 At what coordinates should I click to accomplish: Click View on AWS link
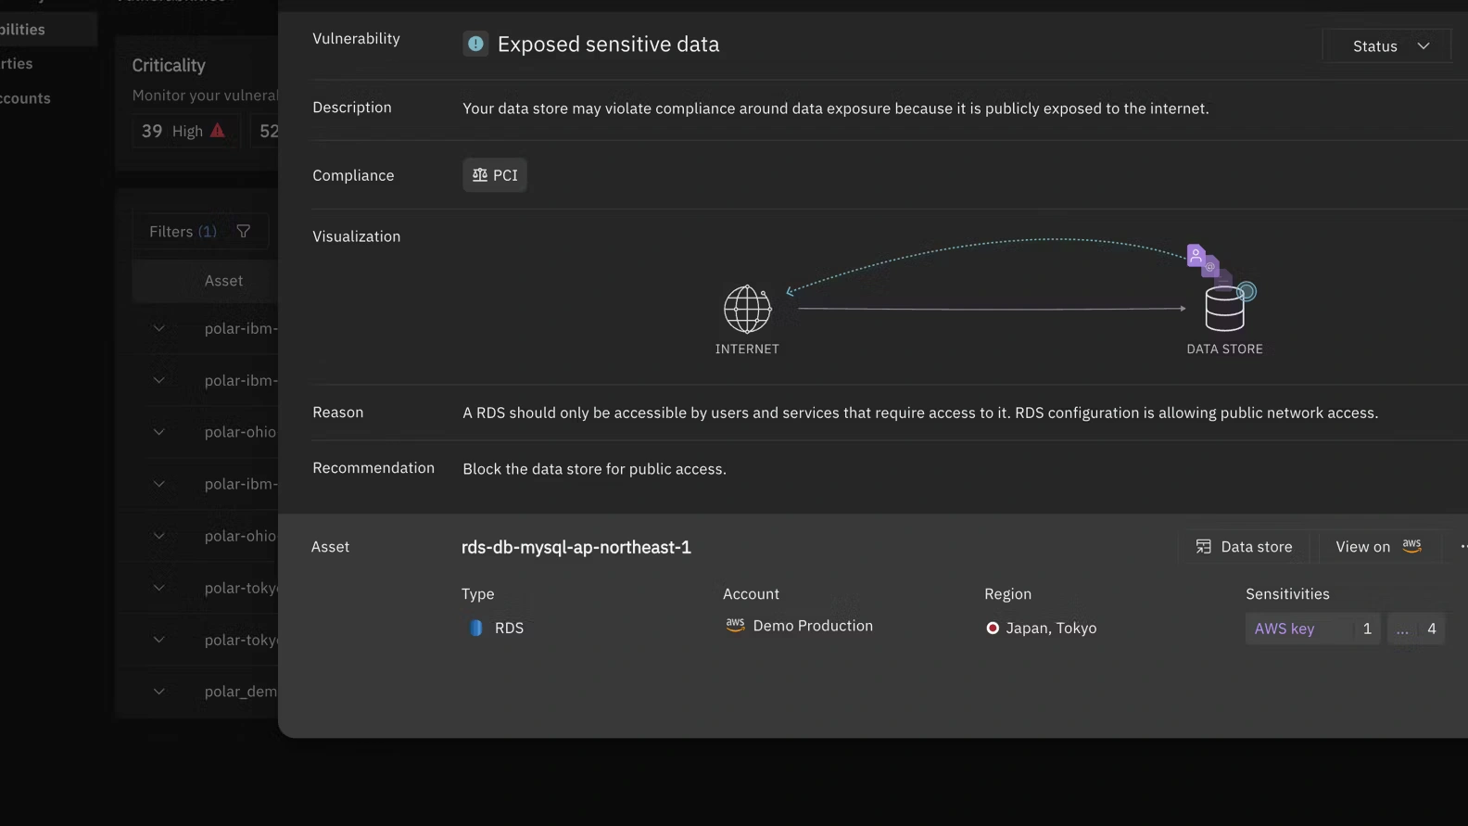pyautogui.click(x=1378, y=547)
